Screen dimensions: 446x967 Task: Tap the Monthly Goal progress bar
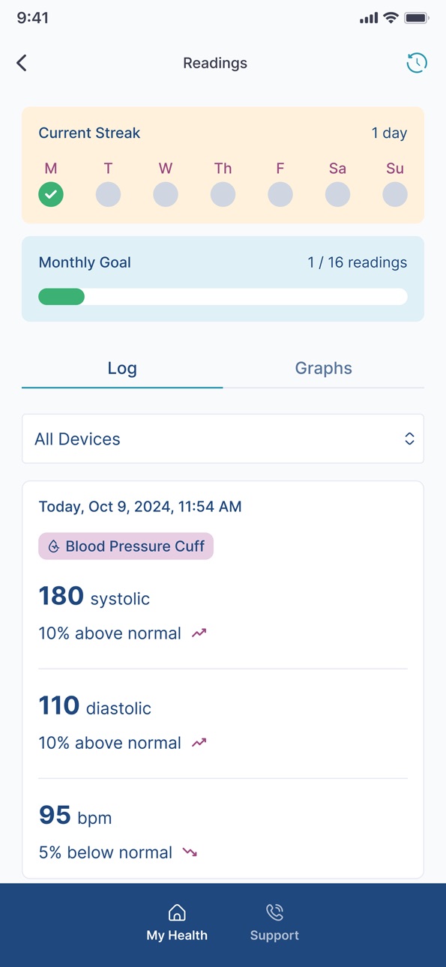tap(223, 297)
